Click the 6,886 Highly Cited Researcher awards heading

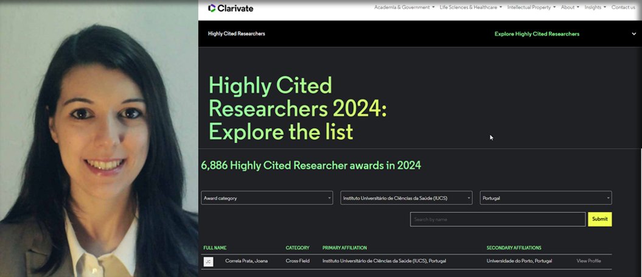pos(311,166)
